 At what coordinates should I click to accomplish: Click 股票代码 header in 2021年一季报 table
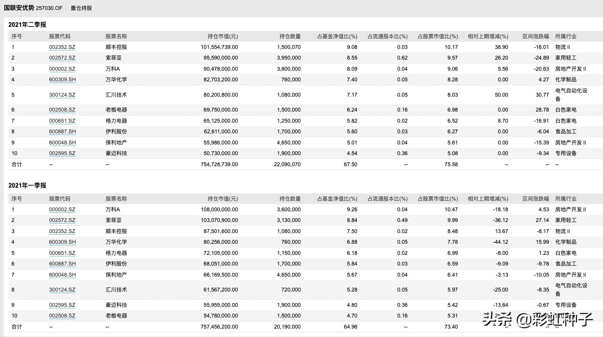pyautogui.click(x=60, y=199)
